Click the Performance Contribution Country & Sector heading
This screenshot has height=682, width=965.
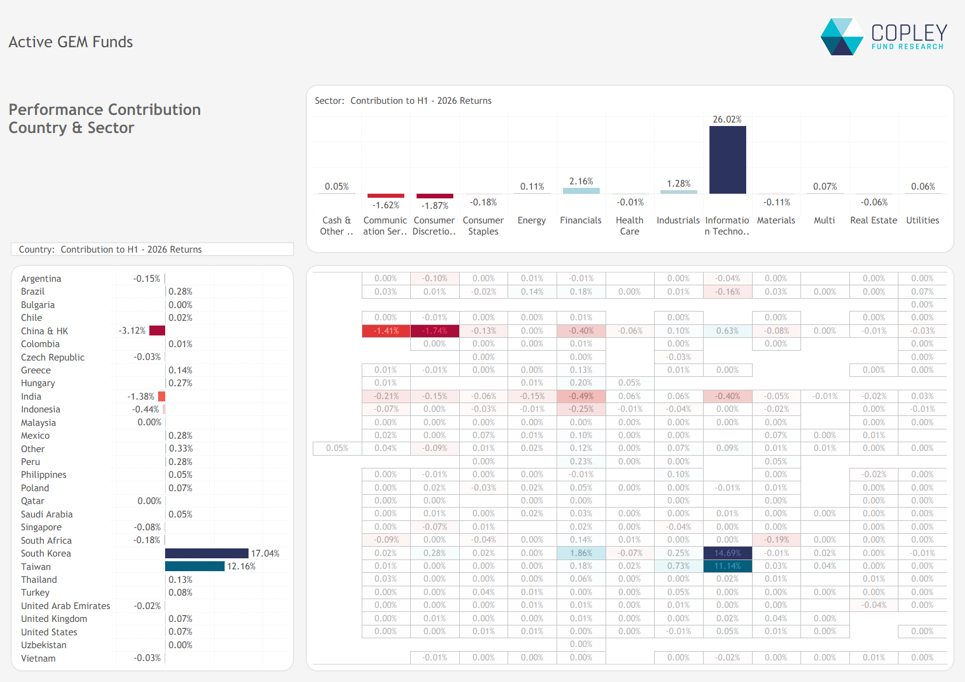pyautogui.click(x=105, y=118)
